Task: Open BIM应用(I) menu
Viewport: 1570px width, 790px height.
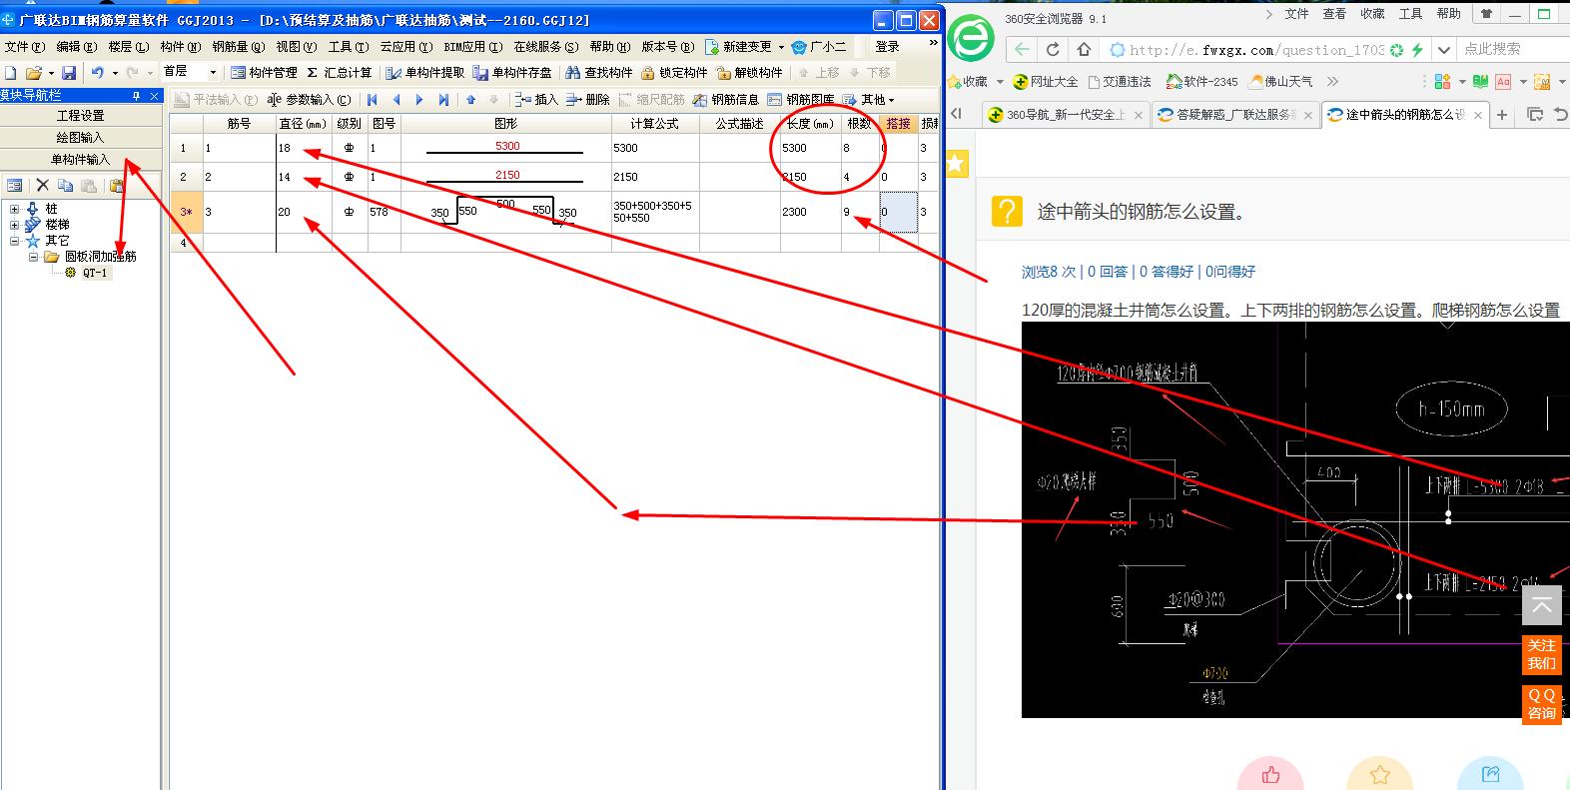Action: 473,47
